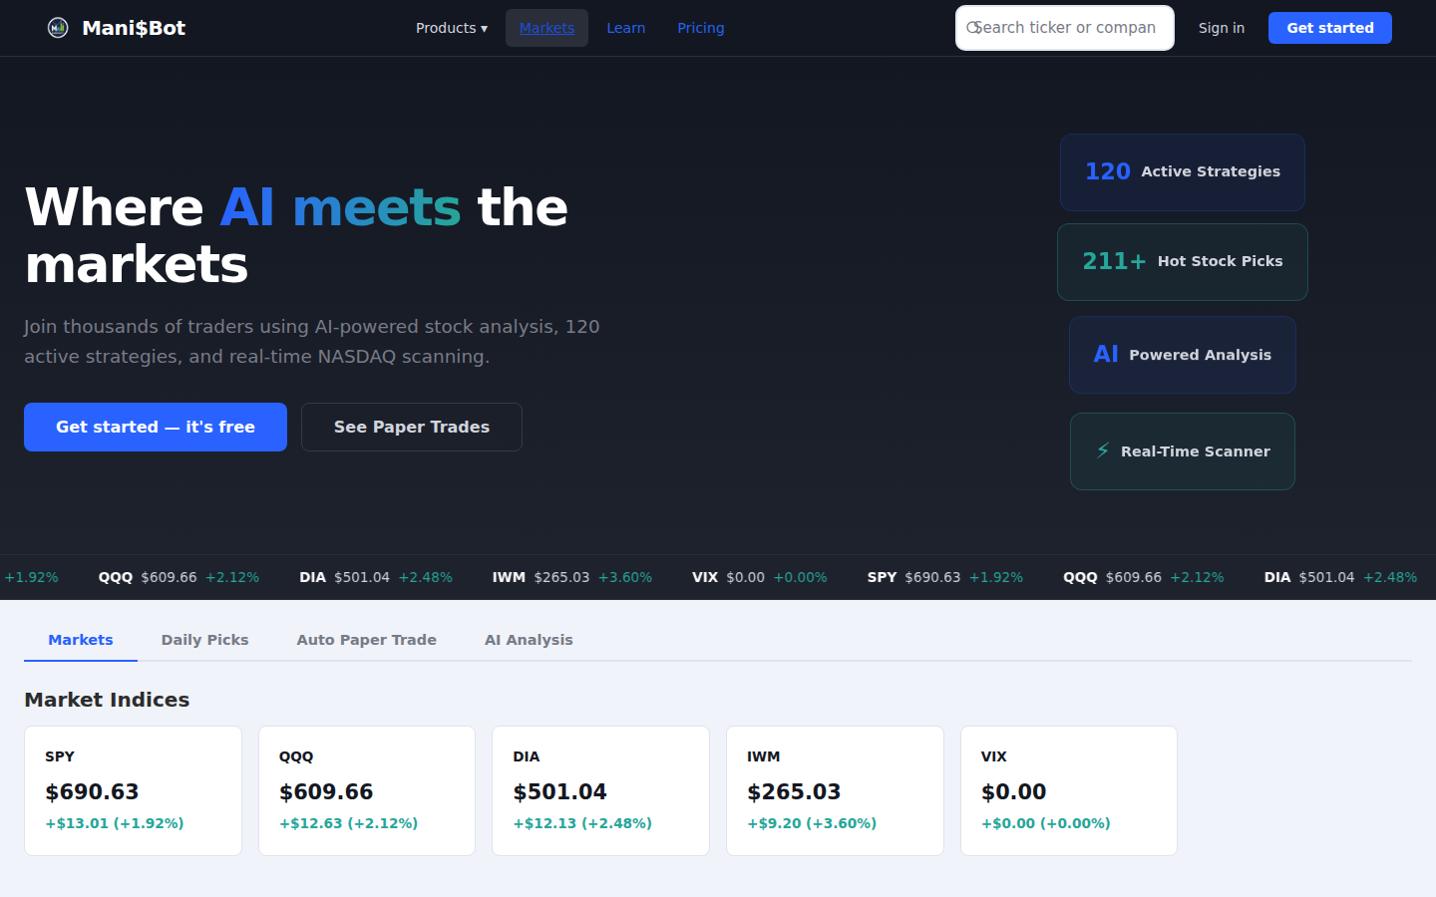Click the 211+ Hot Stock Picks badge
The image size is (1436, 897).
coord(1182,261)
